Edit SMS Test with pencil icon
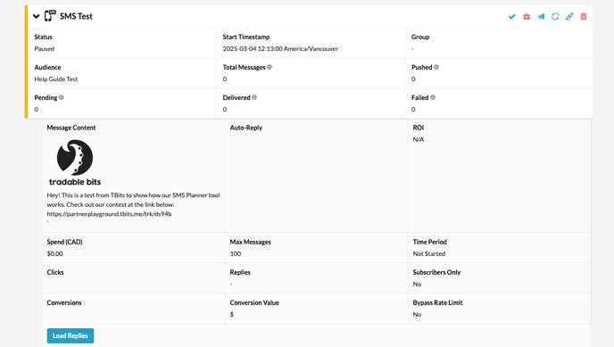This screenshot has width=614, height=347. (569, 16)
